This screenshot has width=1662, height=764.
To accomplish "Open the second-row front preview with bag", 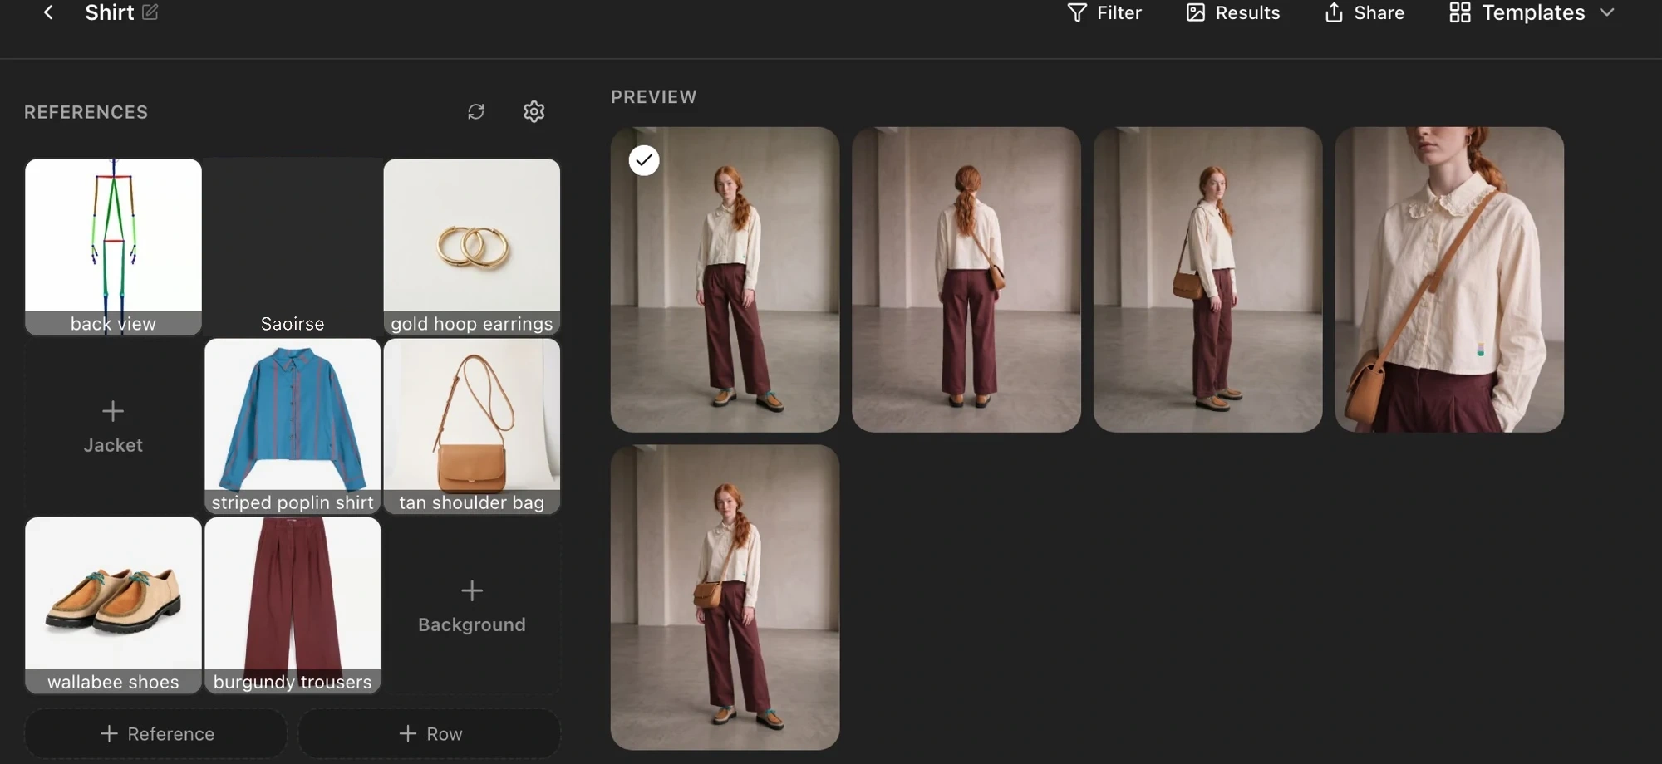I will 725,597.
